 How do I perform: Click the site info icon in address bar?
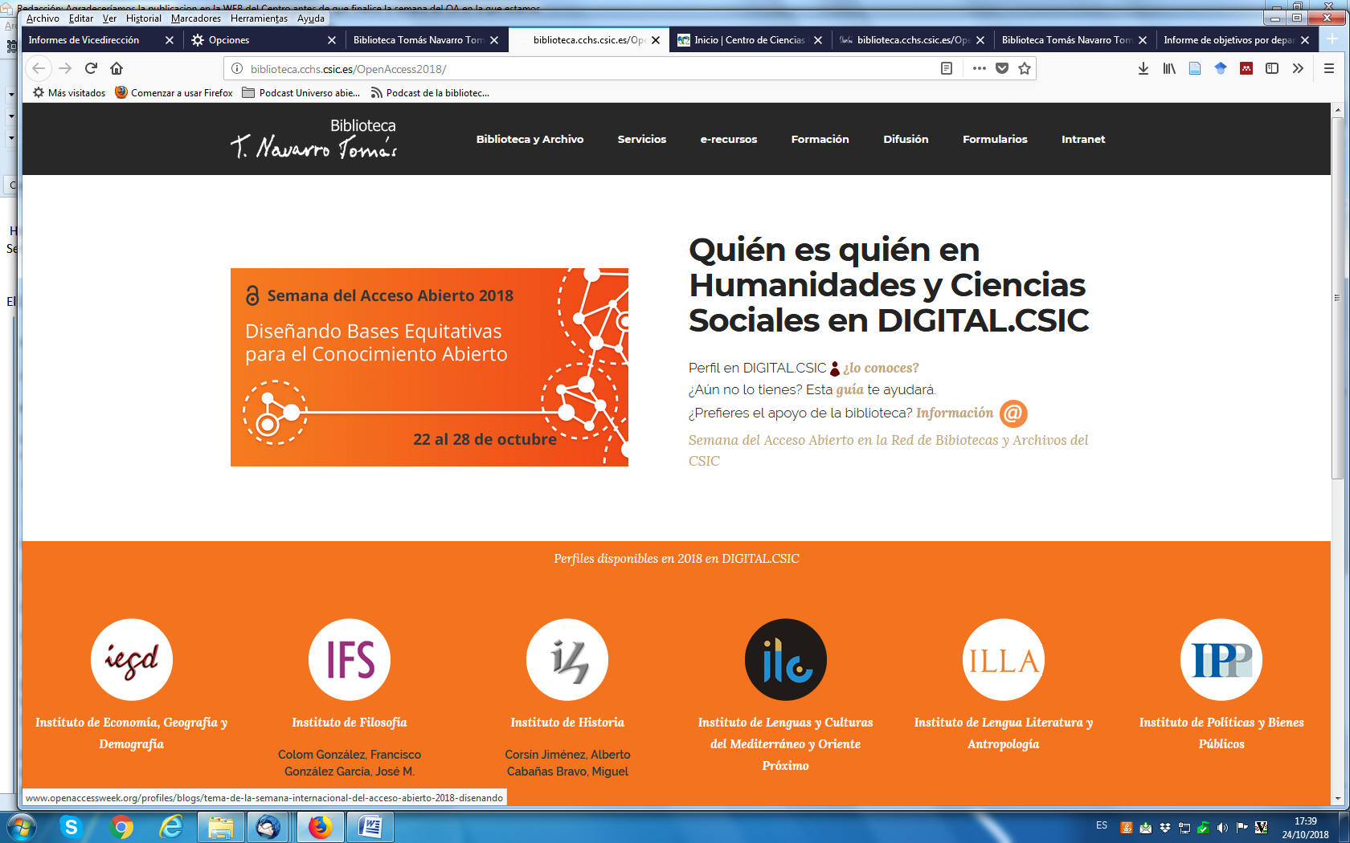(x=235, y=69)
